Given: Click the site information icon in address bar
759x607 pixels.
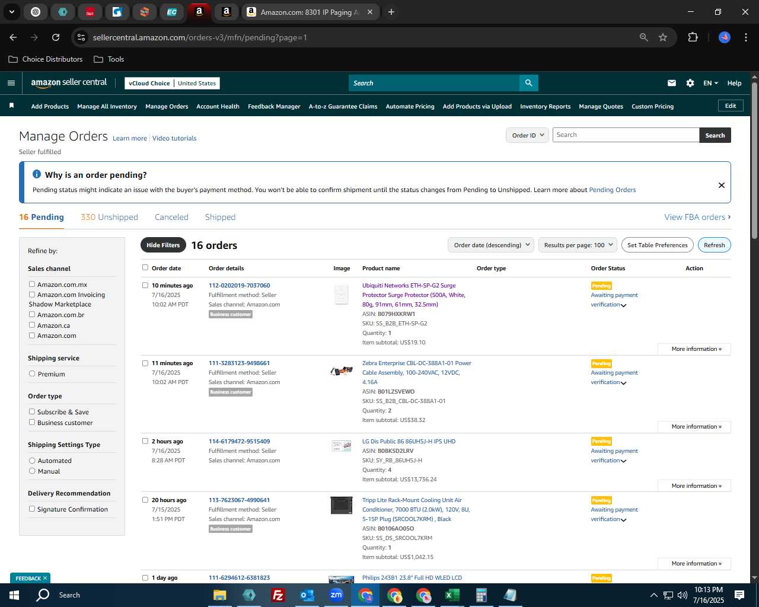Looking at the screenshot, I should click(x=82, y=37).
